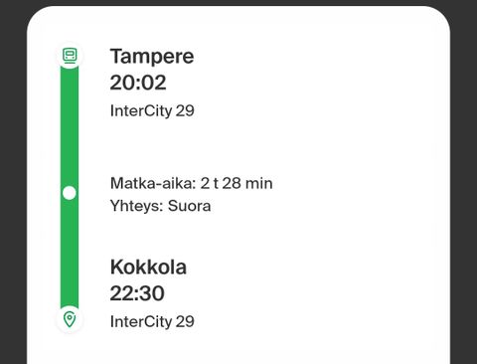Open InterCity 29 under Kokkola

pos(152,321)
